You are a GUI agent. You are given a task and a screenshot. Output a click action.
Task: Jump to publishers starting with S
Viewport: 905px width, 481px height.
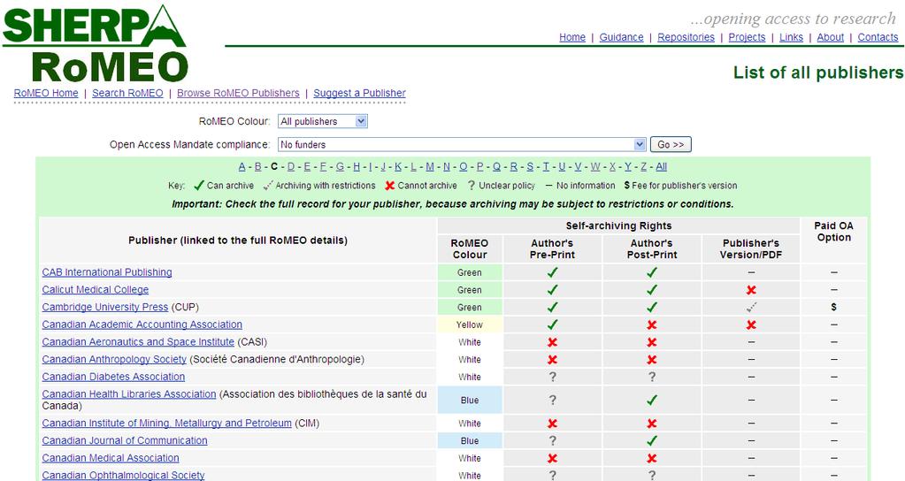[x=530, y=167]
